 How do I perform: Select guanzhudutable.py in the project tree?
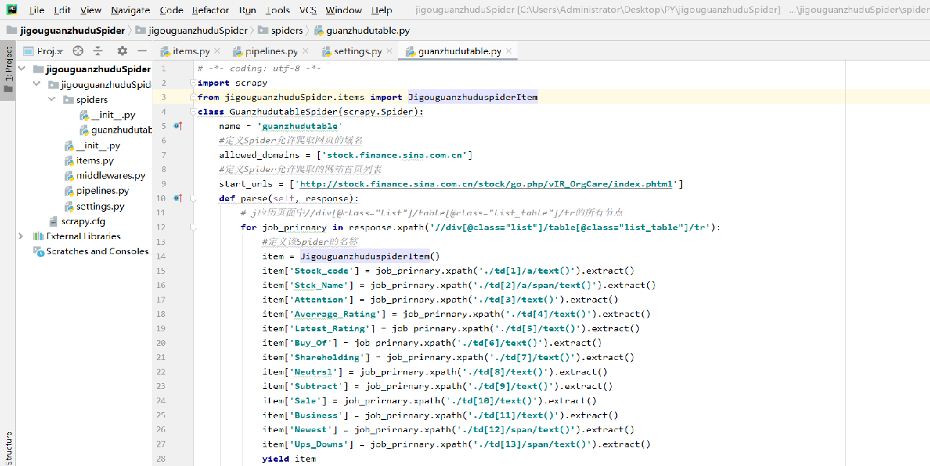click(x=116, y=130)
